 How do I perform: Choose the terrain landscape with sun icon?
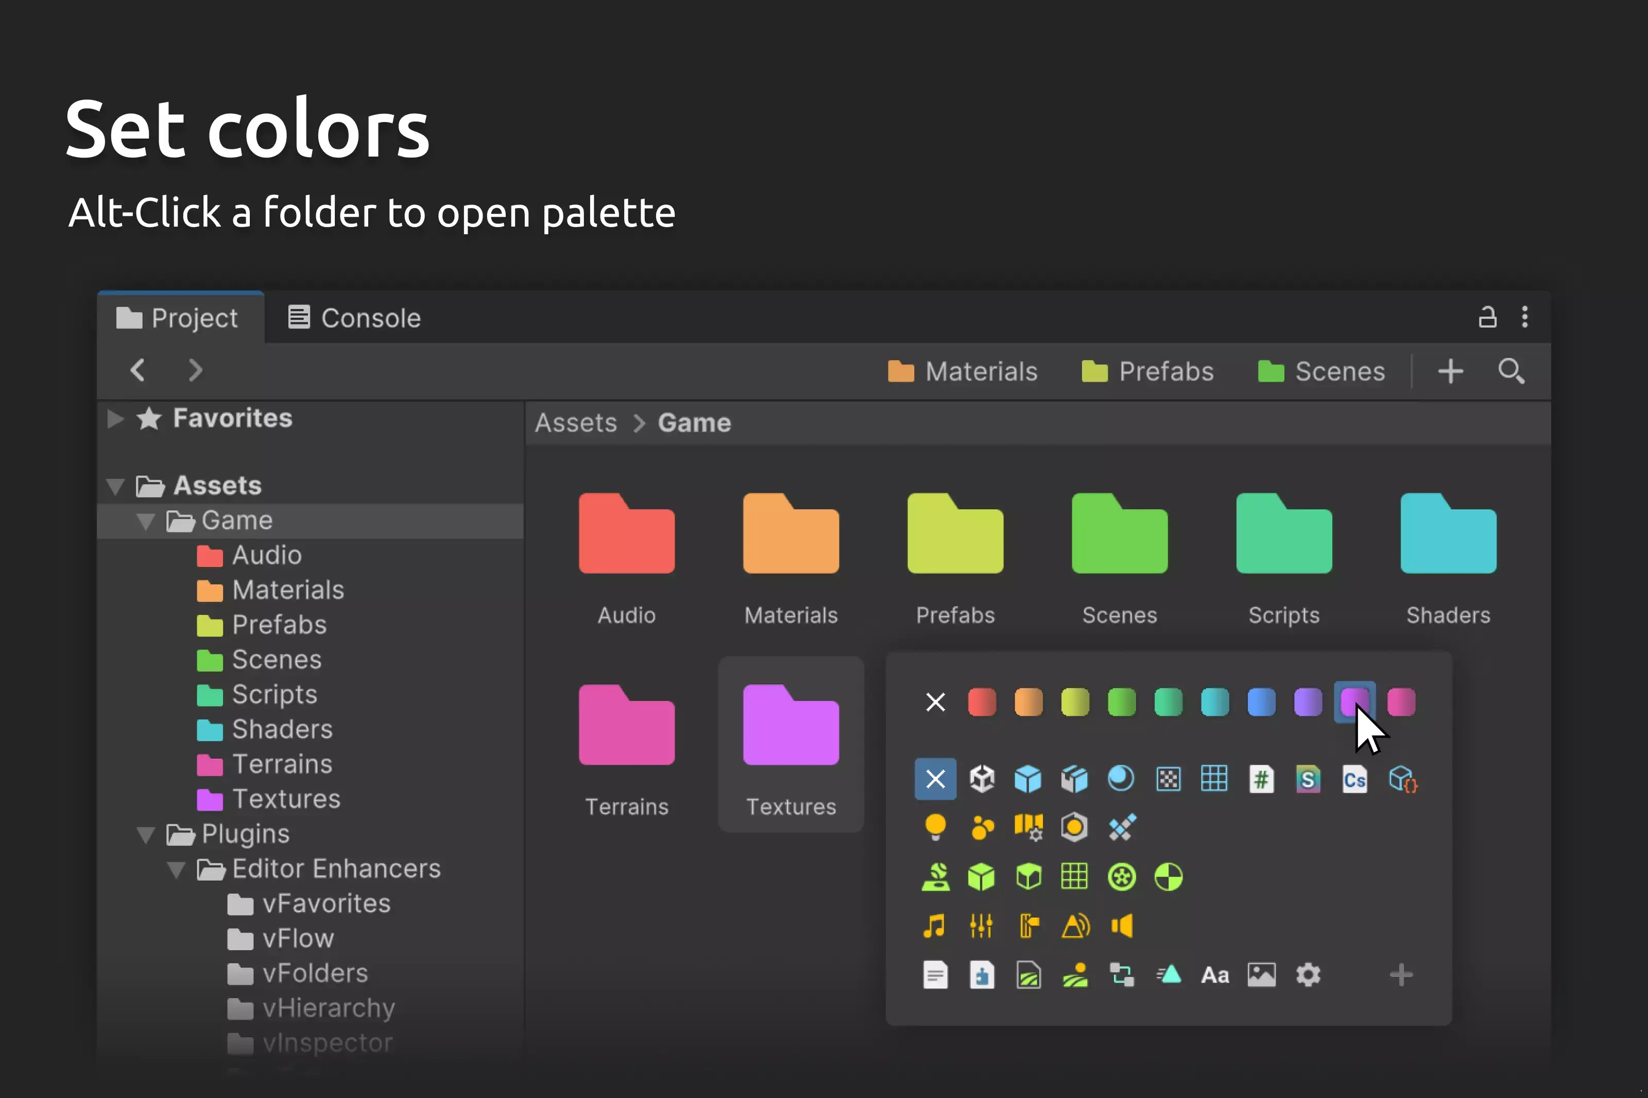pyautogui.click(x=1075, y=975)
